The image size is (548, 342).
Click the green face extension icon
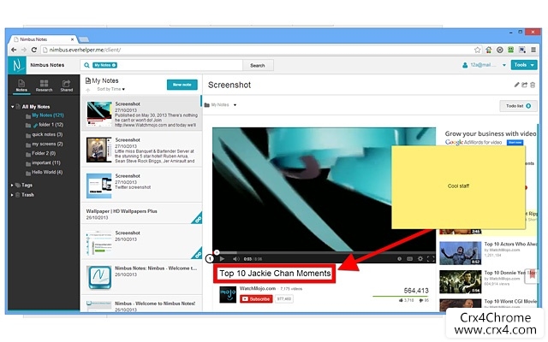pos(511,50)
